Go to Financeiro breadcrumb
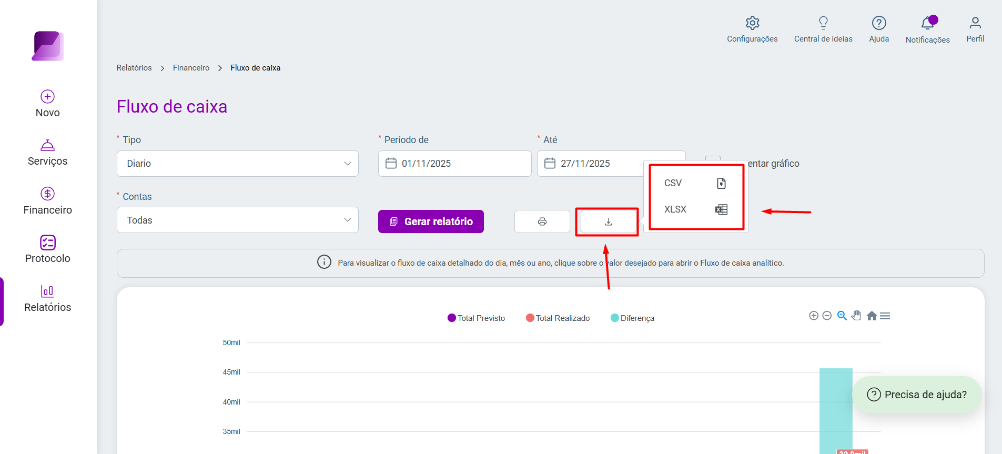This screenshot has width=1002, height=454. click(x=191, y=68)
